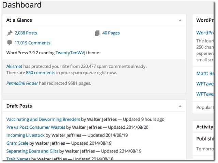Click 'WordPress 3.9.2 running' text
Image resolution: width=218 pixels, height=163 pixels.
click(30, 53)
